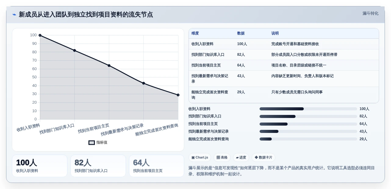Click the 找到当前项目主页 progress bar
Image resolution: width=391 pixels, height=189 pixels.
tap(308, 124)
